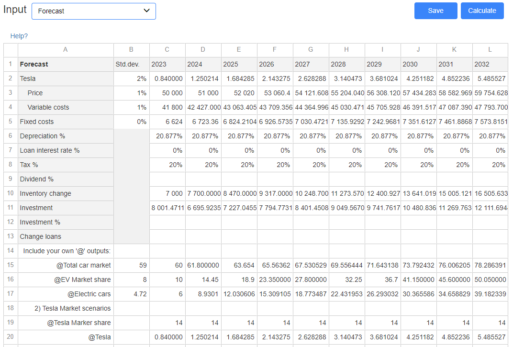Click the empty Investment % cell for 2024
The image size is (513, 347).
click(x=203, y=222)
